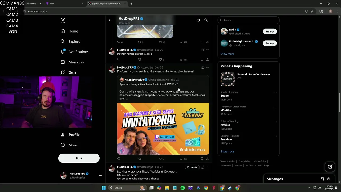Bookmark the Invitational giveaway post
341x192 pixels.
point(202,159)
